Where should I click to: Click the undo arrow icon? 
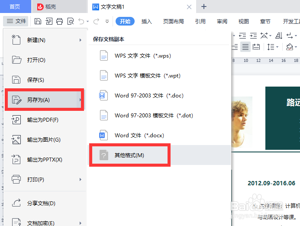coord(81,21)
